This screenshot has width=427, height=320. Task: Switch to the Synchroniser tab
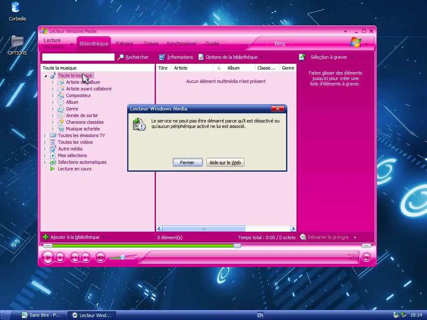[x=181, y=43]
